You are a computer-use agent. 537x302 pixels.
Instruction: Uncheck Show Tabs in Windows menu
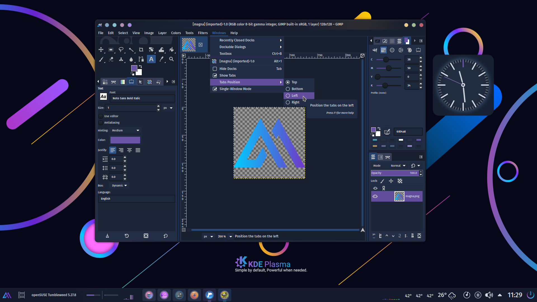tap(215, 75)
